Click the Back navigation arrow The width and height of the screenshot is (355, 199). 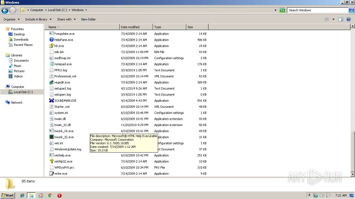[x=5, y=10]
